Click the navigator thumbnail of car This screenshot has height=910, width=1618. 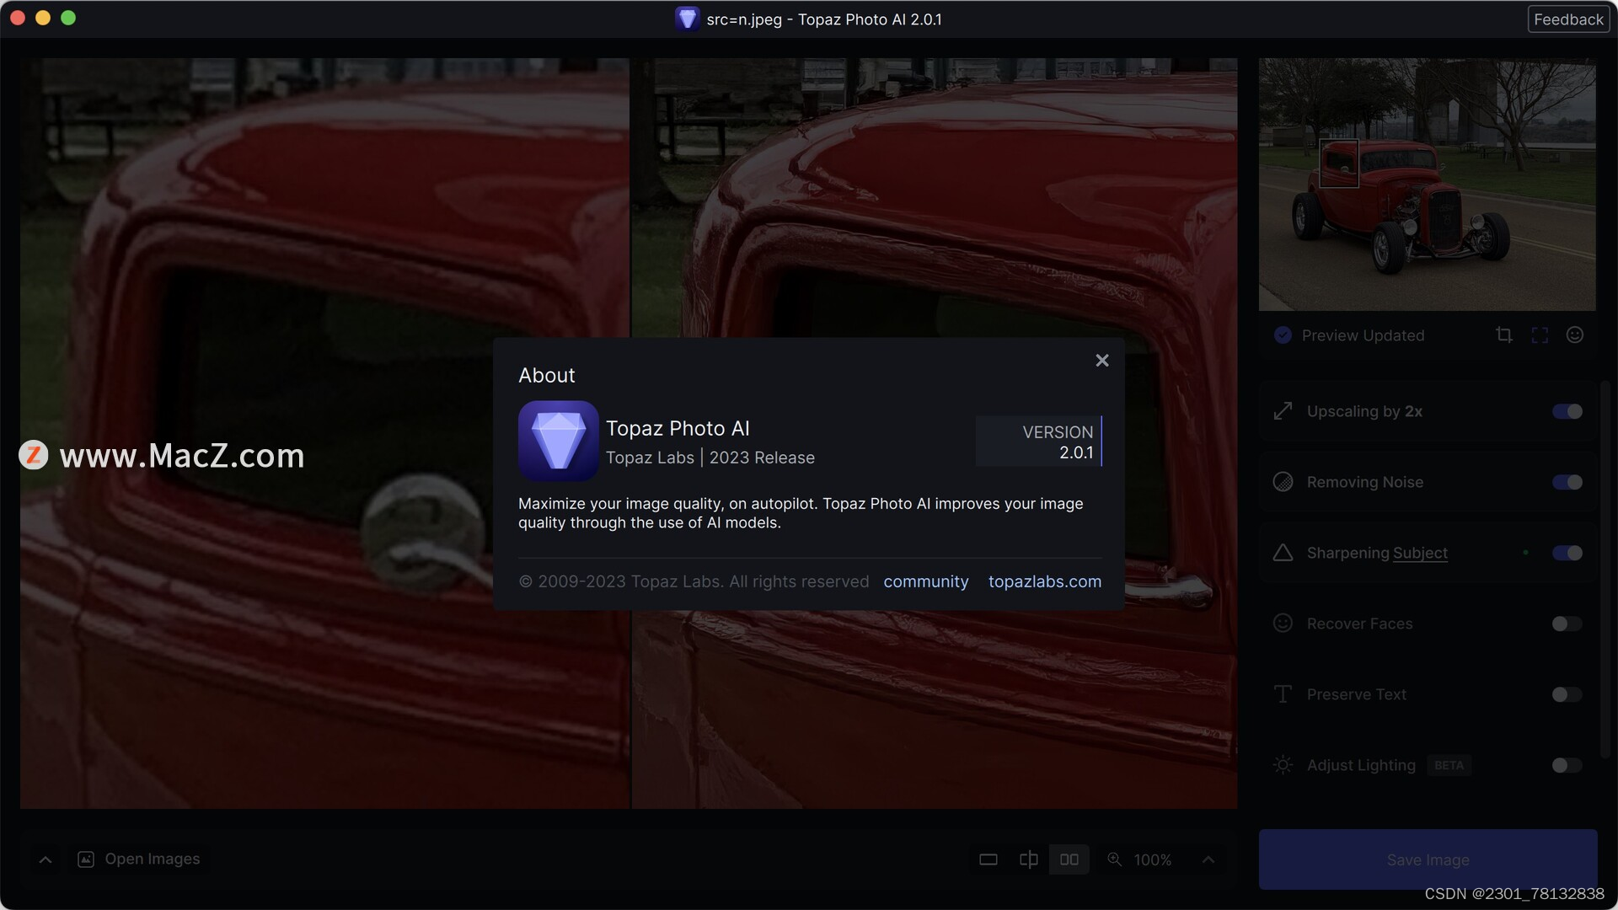(1426, 184)
